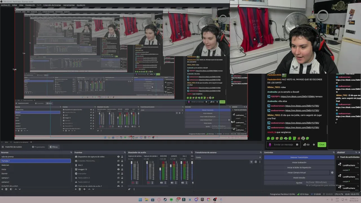Switch to the WebCam scene
The width and height of the screenshot is (361, 203).
click(35, 165)
